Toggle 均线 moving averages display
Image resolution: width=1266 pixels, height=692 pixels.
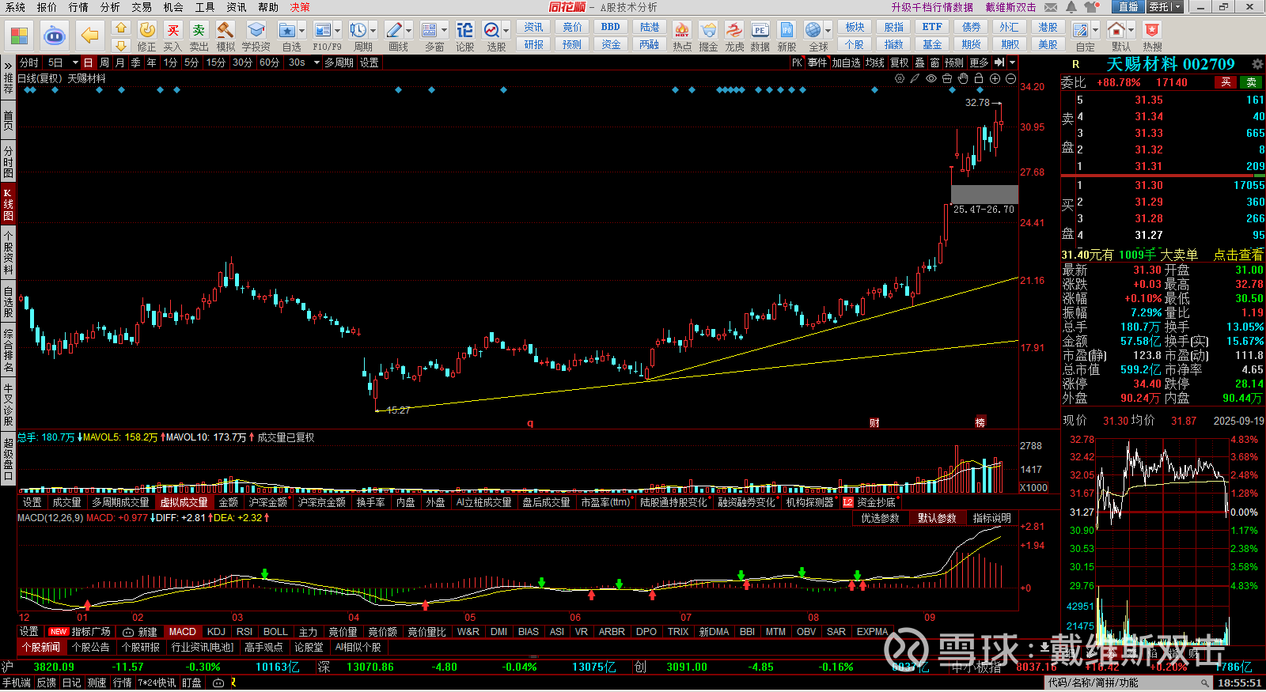(874, 62)
